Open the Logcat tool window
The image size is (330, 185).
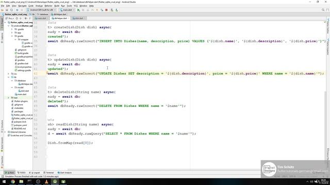coord(35,173)
